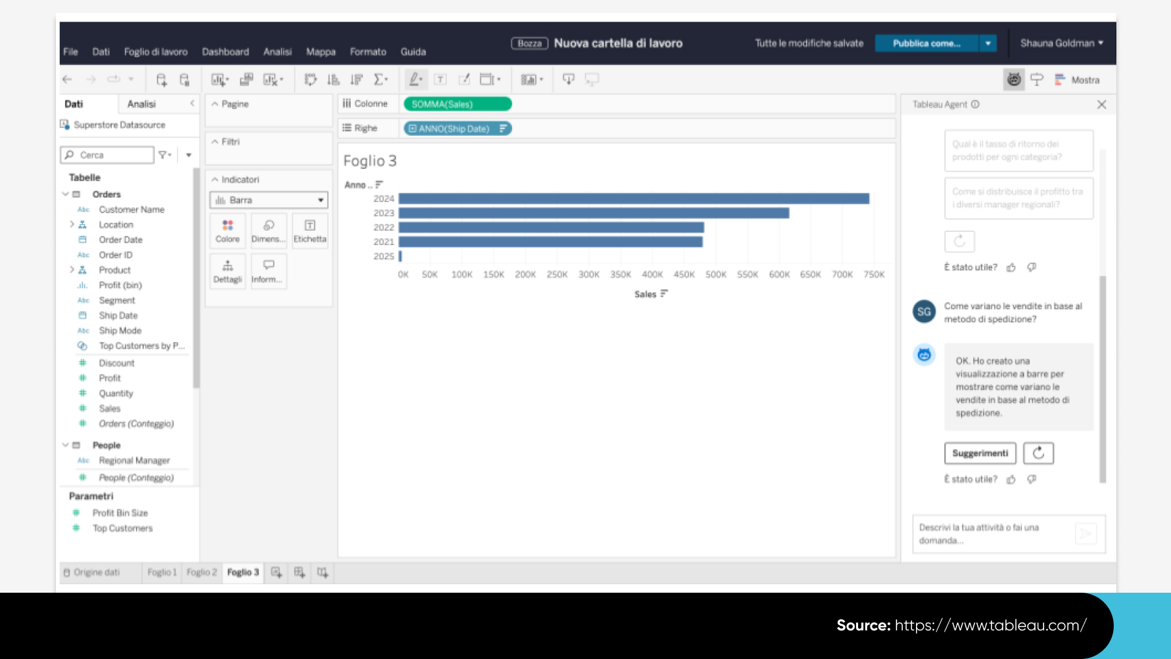Viewport: 1171px width, 659px height.
Task: Click the 2024 sales bar
Action: pos(634,198)
